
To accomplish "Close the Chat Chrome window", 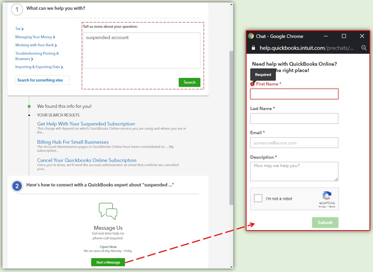I will 362,36.
